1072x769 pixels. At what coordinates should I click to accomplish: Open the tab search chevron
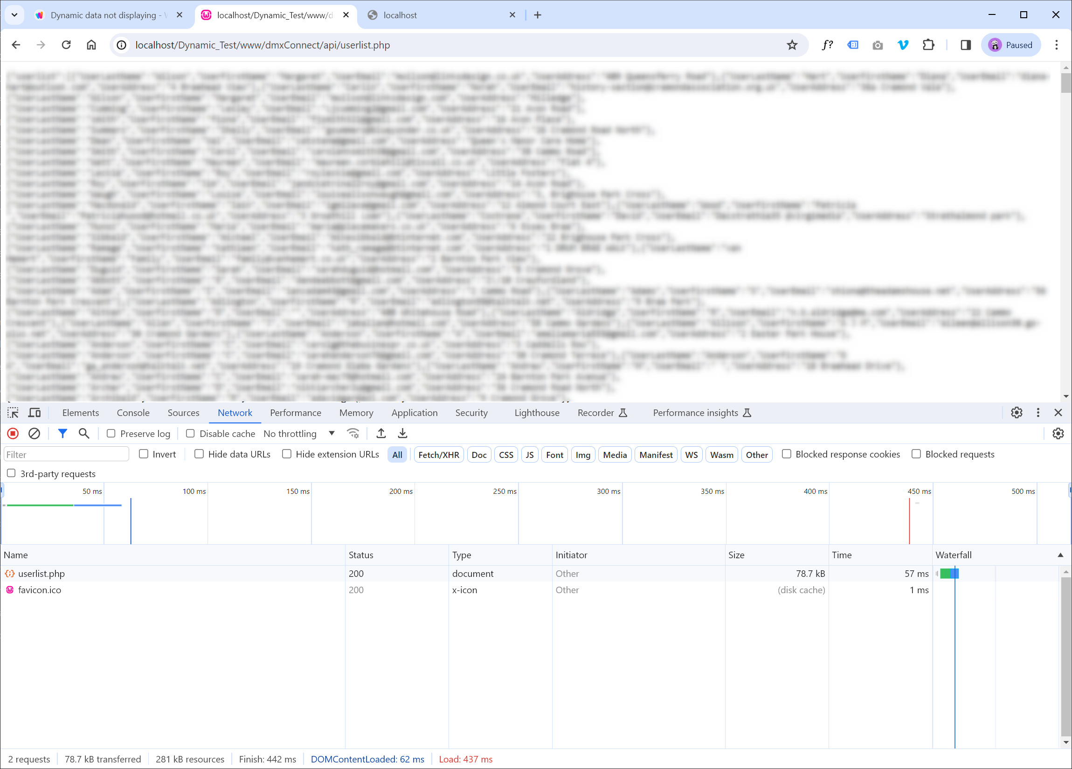[x=14, y=14]
